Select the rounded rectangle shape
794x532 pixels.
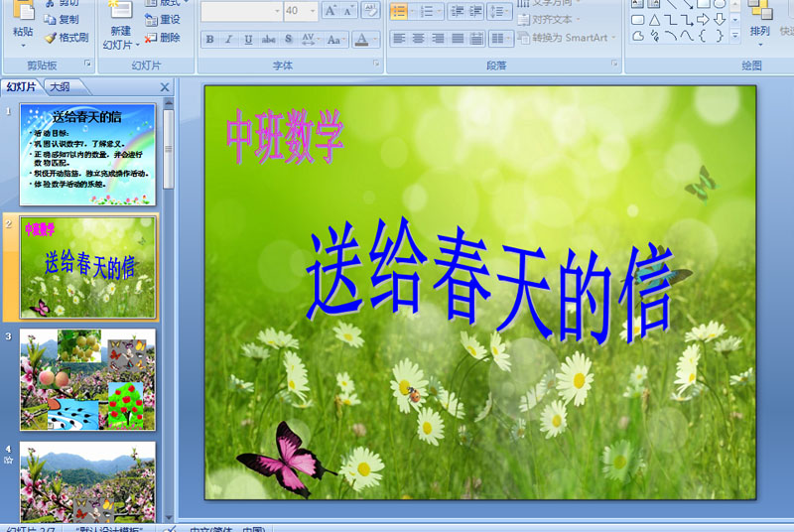tap(637, 20)
